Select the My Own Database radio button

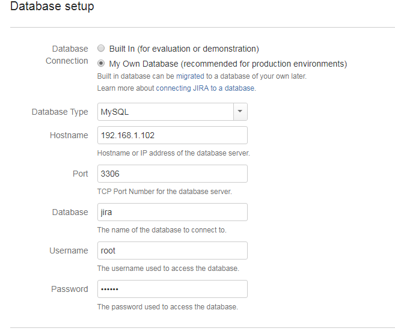pos(101,63)
